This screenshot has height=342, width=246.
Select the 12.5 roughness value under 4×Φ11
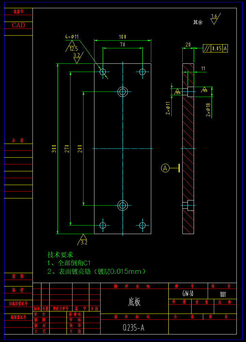point(74,49)
